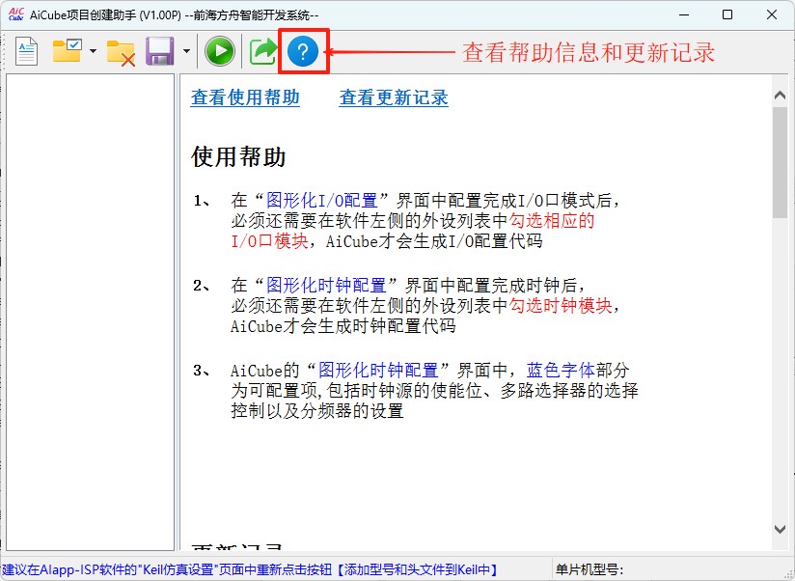Screen dimensions: 795x581
Task: Open the 查看更新记录 link
Action: click(x=394, y=97)
